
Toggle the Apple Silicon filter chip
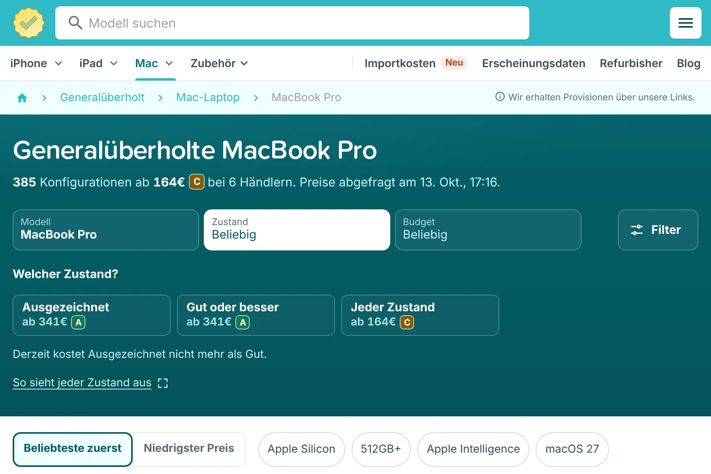coord(301,449)
